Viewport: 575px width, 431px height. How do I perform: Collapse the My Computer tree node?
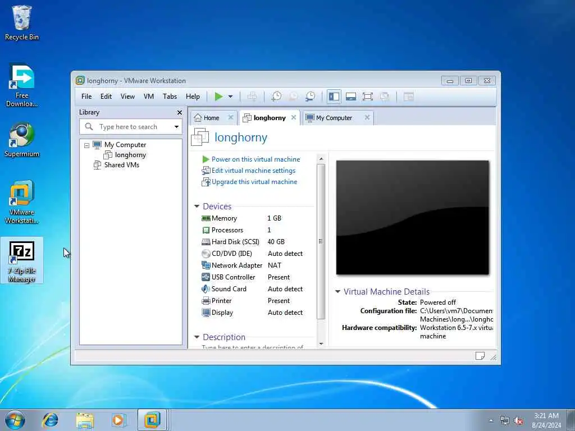click(86, 145)
